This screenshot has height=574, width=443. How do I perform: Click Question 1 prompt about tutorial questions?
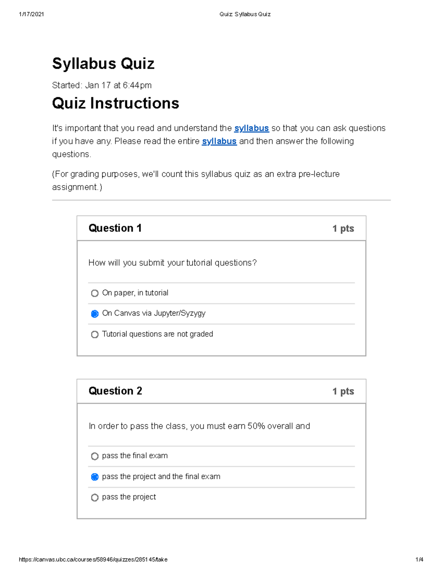click(x=173, y=263)
